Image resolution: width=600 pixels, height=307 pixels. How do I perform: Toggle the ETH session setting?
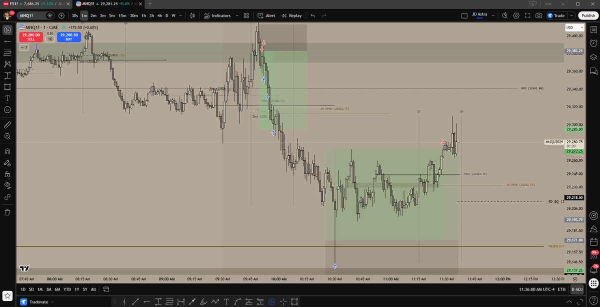click(561, 289)
